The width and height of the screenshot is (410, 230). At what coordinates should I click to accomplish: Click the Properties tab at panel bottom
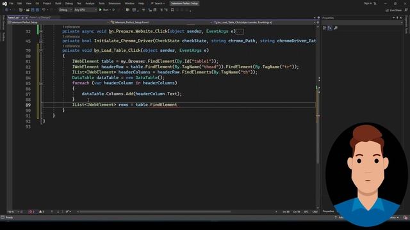coord(328,211)
